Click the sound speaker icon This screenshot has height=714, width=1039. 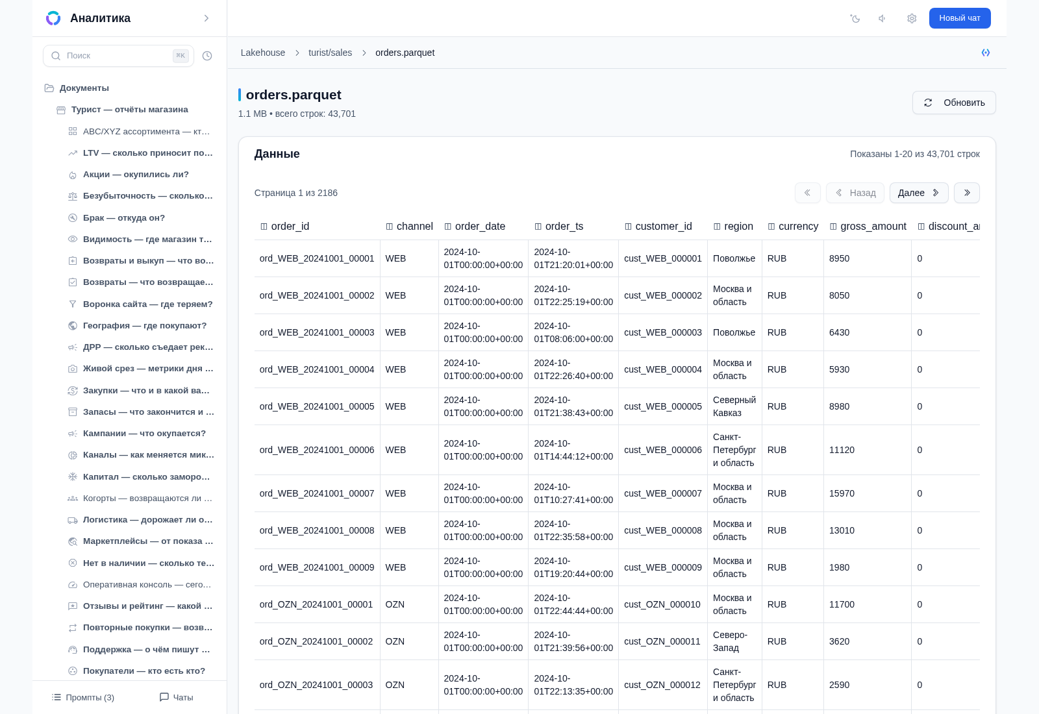coord(883,18)
